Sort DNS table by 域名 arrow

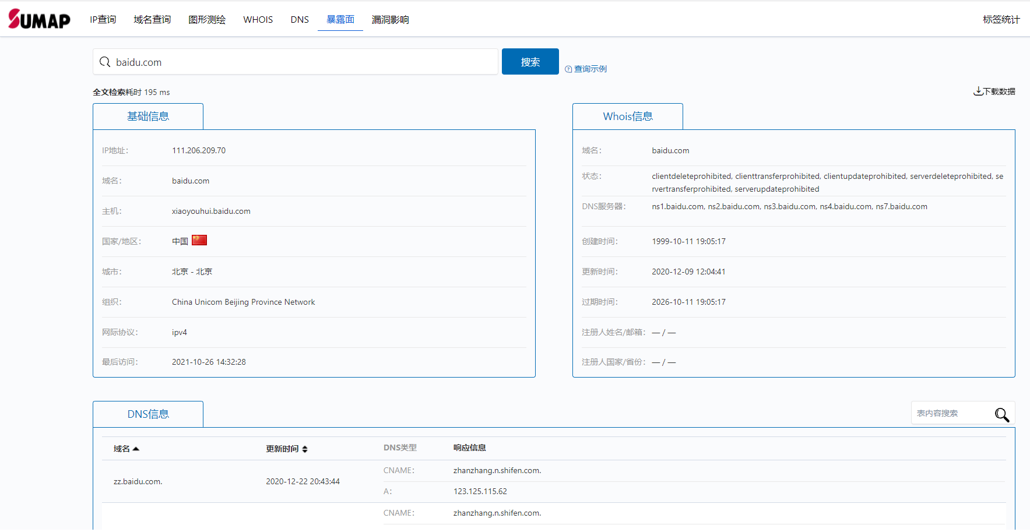tap(136, 449)
